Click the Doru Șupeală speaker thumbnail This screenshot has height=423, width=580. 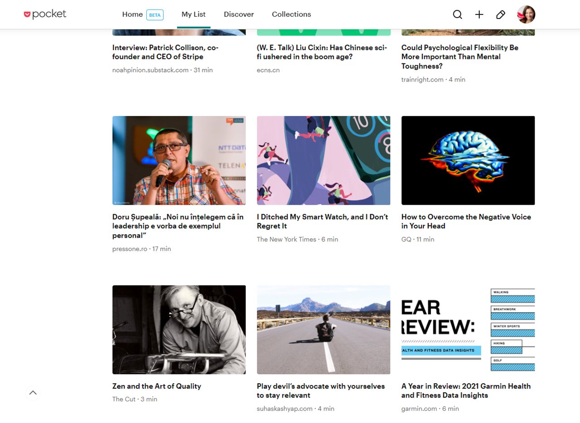click(x=179, y=160)
